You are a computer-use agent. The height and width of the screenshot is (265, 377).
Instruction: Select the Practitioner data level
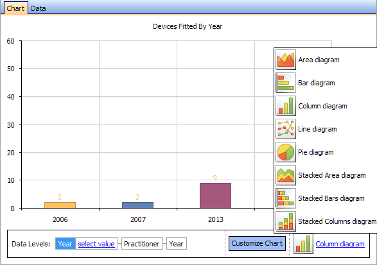142,244
